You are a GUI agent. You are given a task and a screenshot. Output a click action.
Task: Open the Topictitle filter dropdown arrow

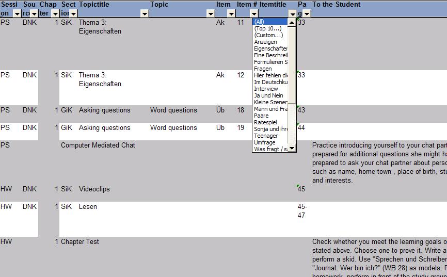coord(145,13)
